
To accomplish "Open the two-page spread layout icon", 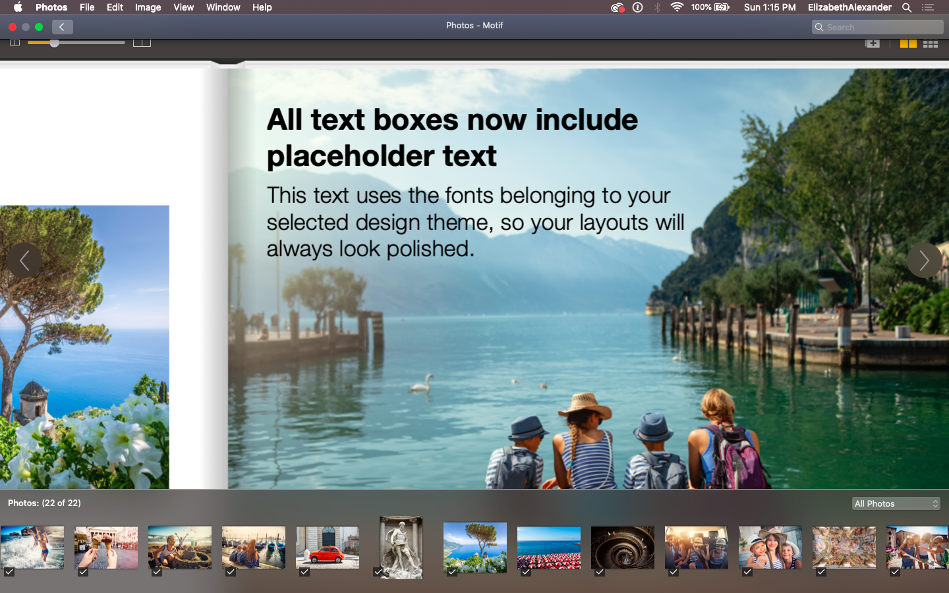I will (142, 42).
